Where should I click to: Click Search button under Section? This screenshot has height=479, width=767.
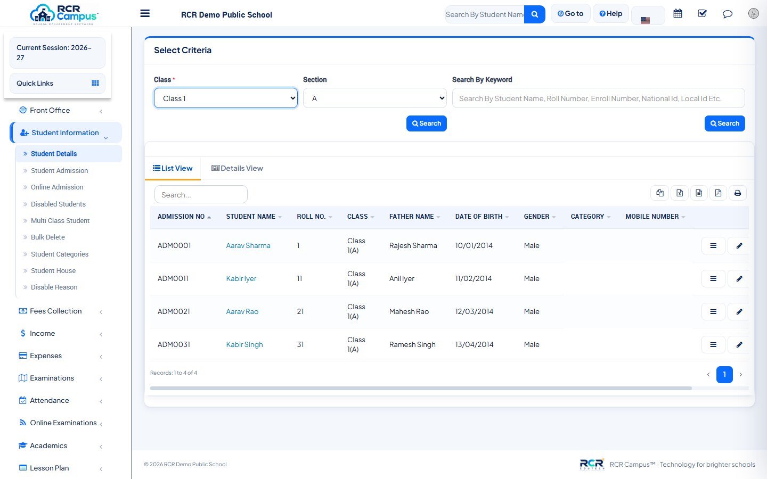click(427, 123)
